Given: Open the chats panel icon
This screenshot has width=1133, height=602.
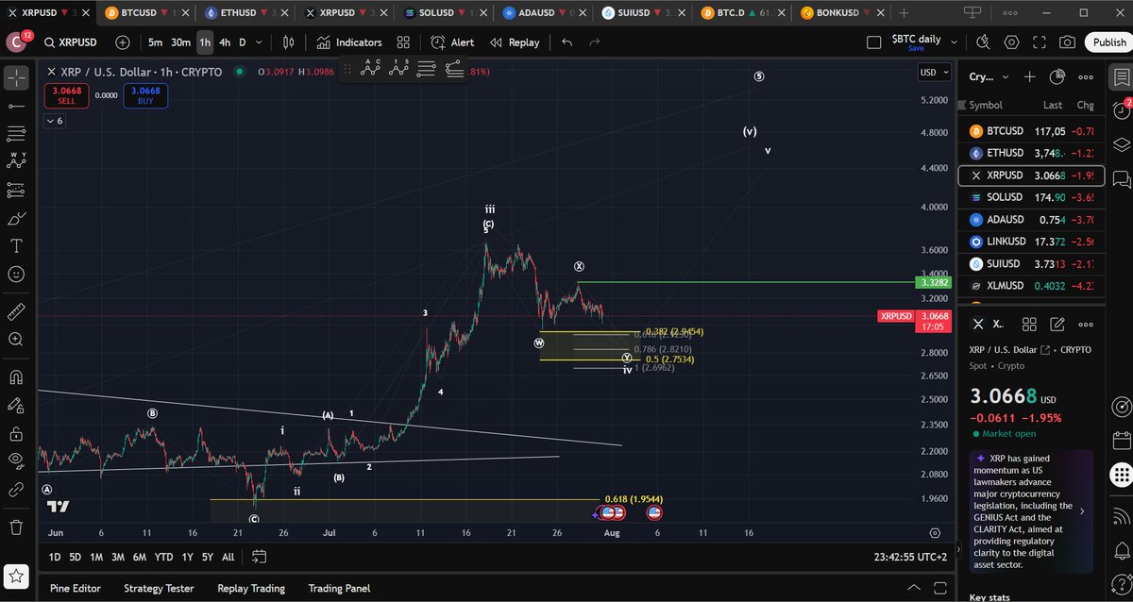Looking at the screenshot, I should point(1121,178).
